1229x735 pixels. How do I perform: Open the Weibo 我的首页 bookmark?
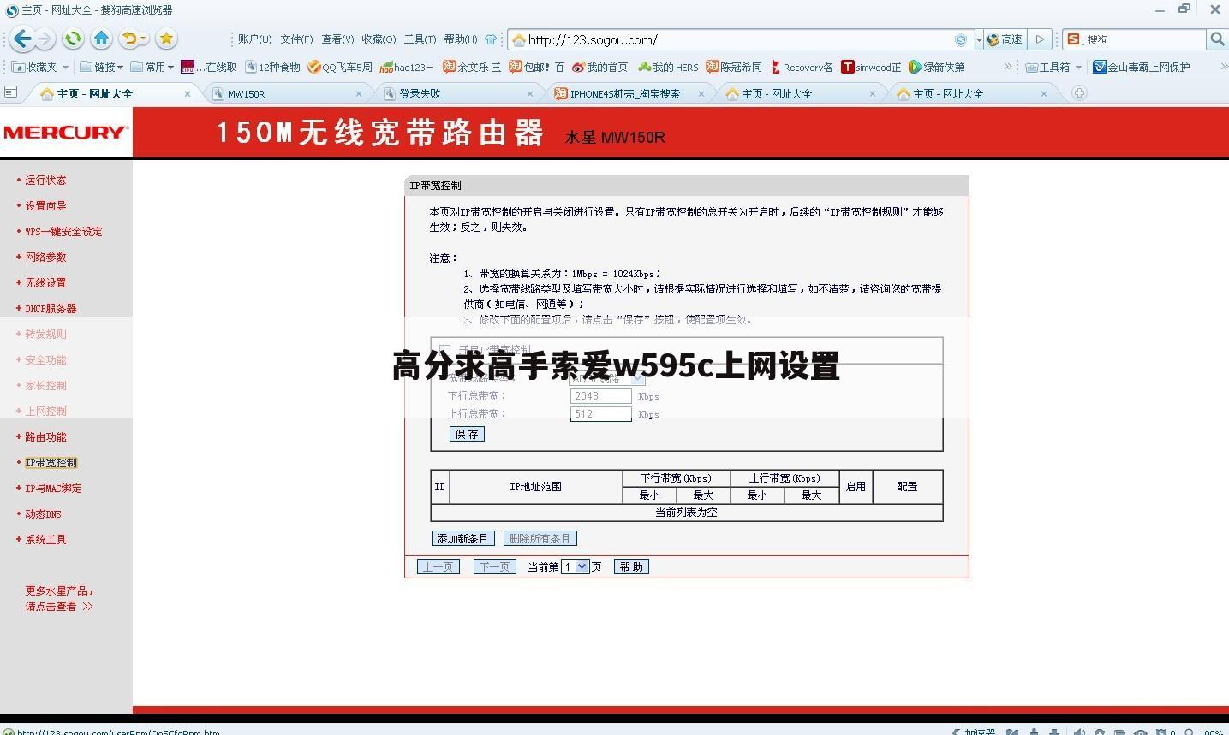600,67
